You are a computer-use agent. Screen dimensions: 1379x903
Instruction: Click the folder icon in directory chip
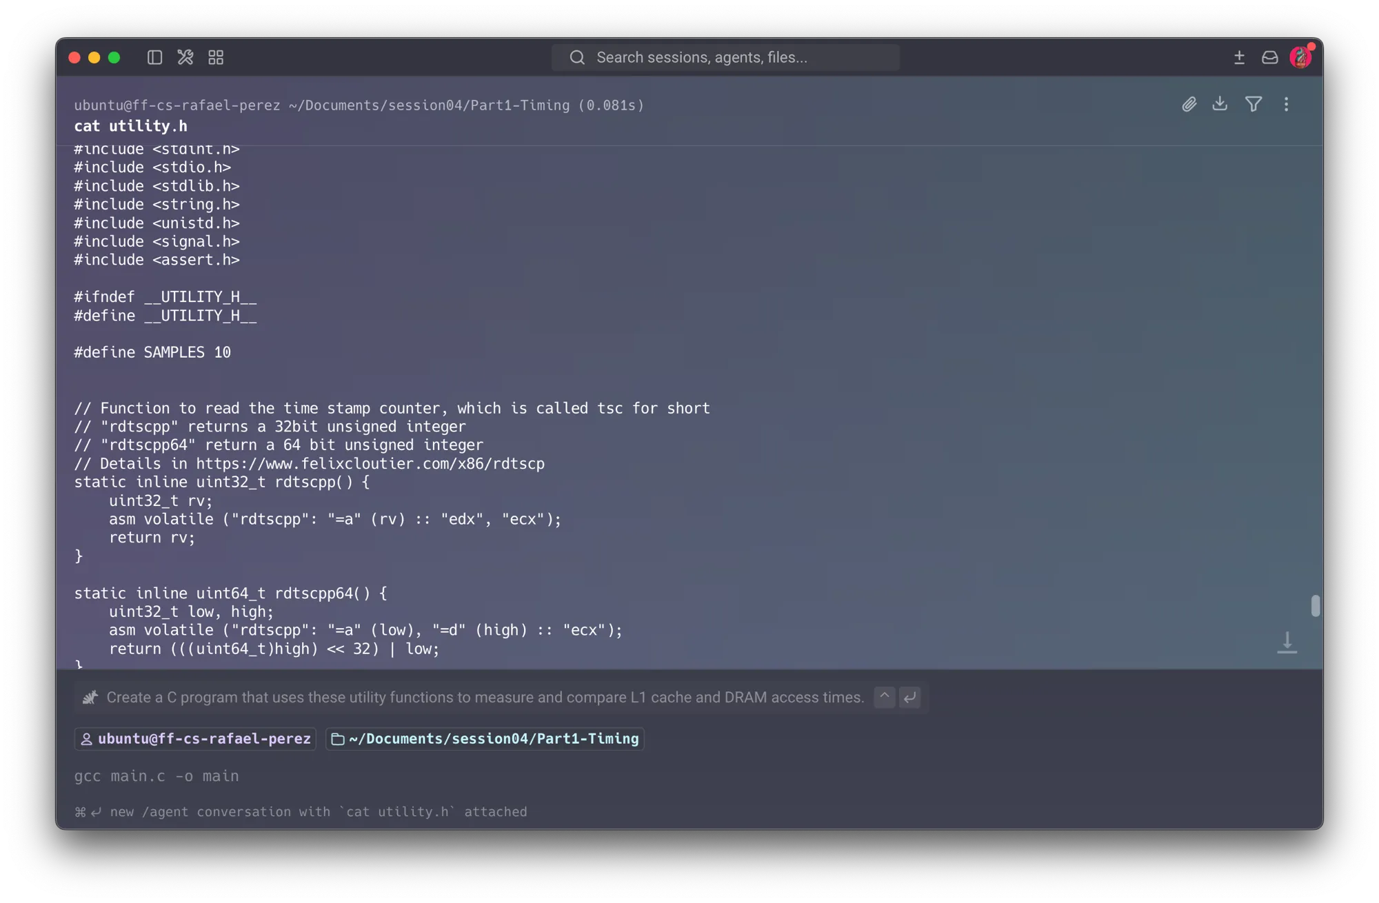pos(338,739)
